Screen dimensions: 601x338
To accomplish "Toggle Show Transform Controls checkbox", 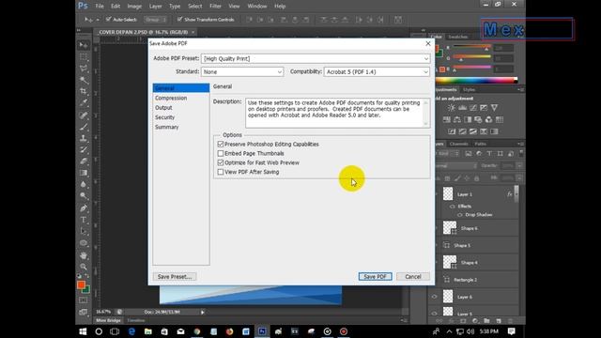I will [179, 19].
